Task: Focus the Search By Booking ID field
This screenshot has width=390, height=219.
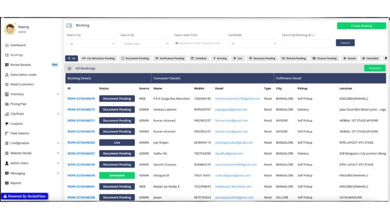Action: [306, 44]
